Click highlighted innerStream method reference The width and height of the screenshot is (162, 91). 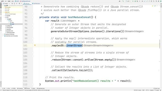point(74,45)
